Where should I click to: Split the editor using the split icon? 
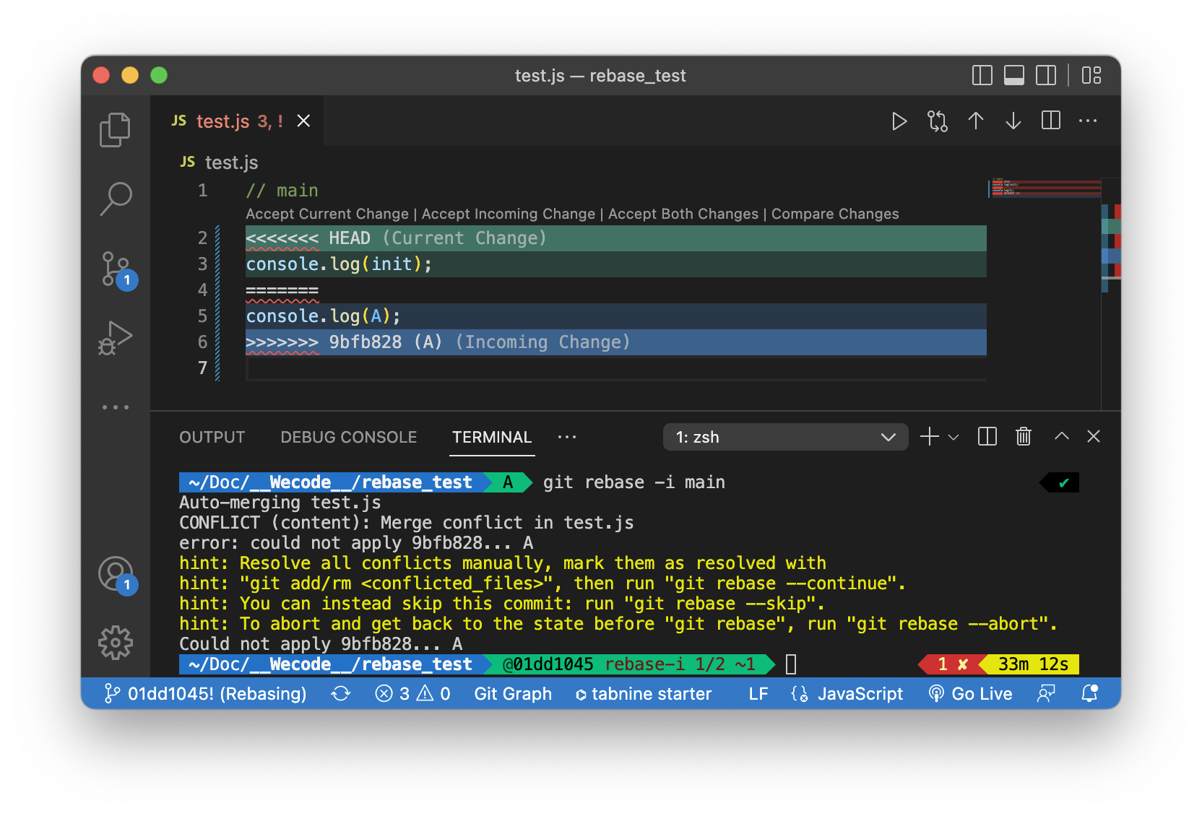(1050, 121)
